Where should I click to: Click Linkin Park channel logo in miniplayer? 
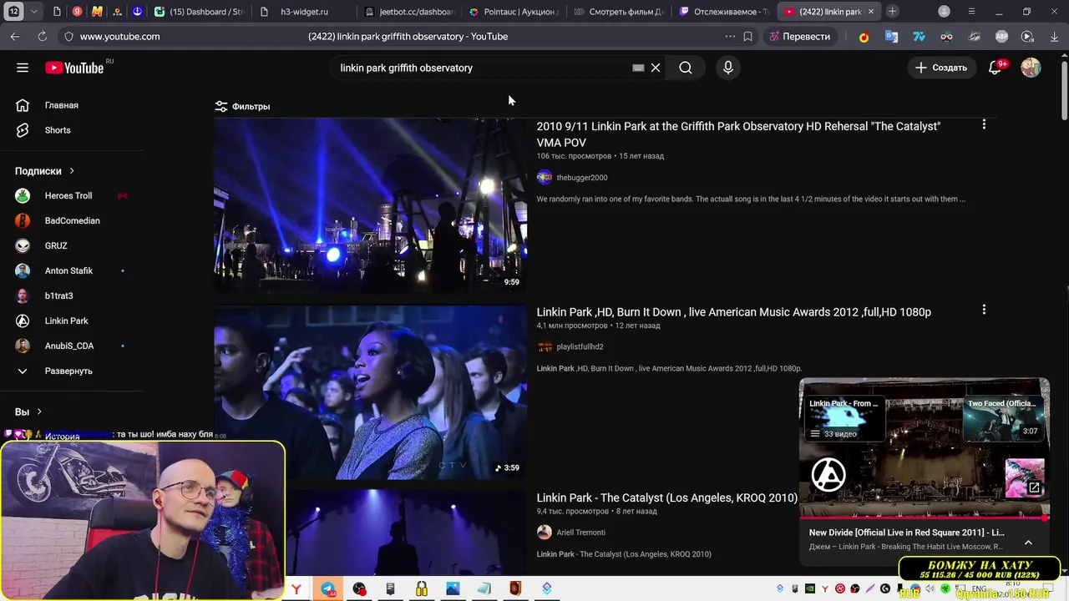(828, 476)
